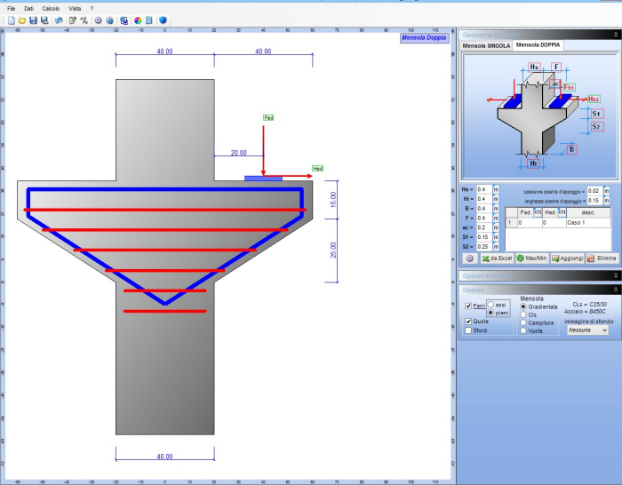The width and height of the screenshot is (622, 485).
Task: Expand the Opzioni Armature panel chevron
Action: click(616, 275)
